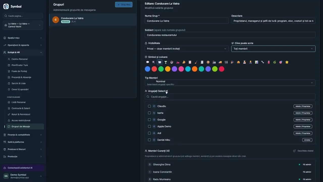The image size is (323, 182).
Task: Select the star group symbol
Action: pos(287,62)
